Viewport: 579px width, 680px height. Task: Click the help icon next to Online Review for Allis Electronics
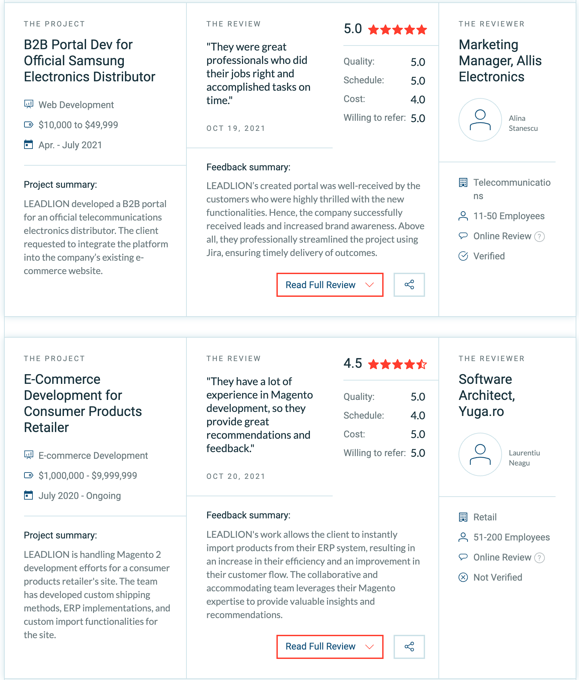click(x=540, y=237)
